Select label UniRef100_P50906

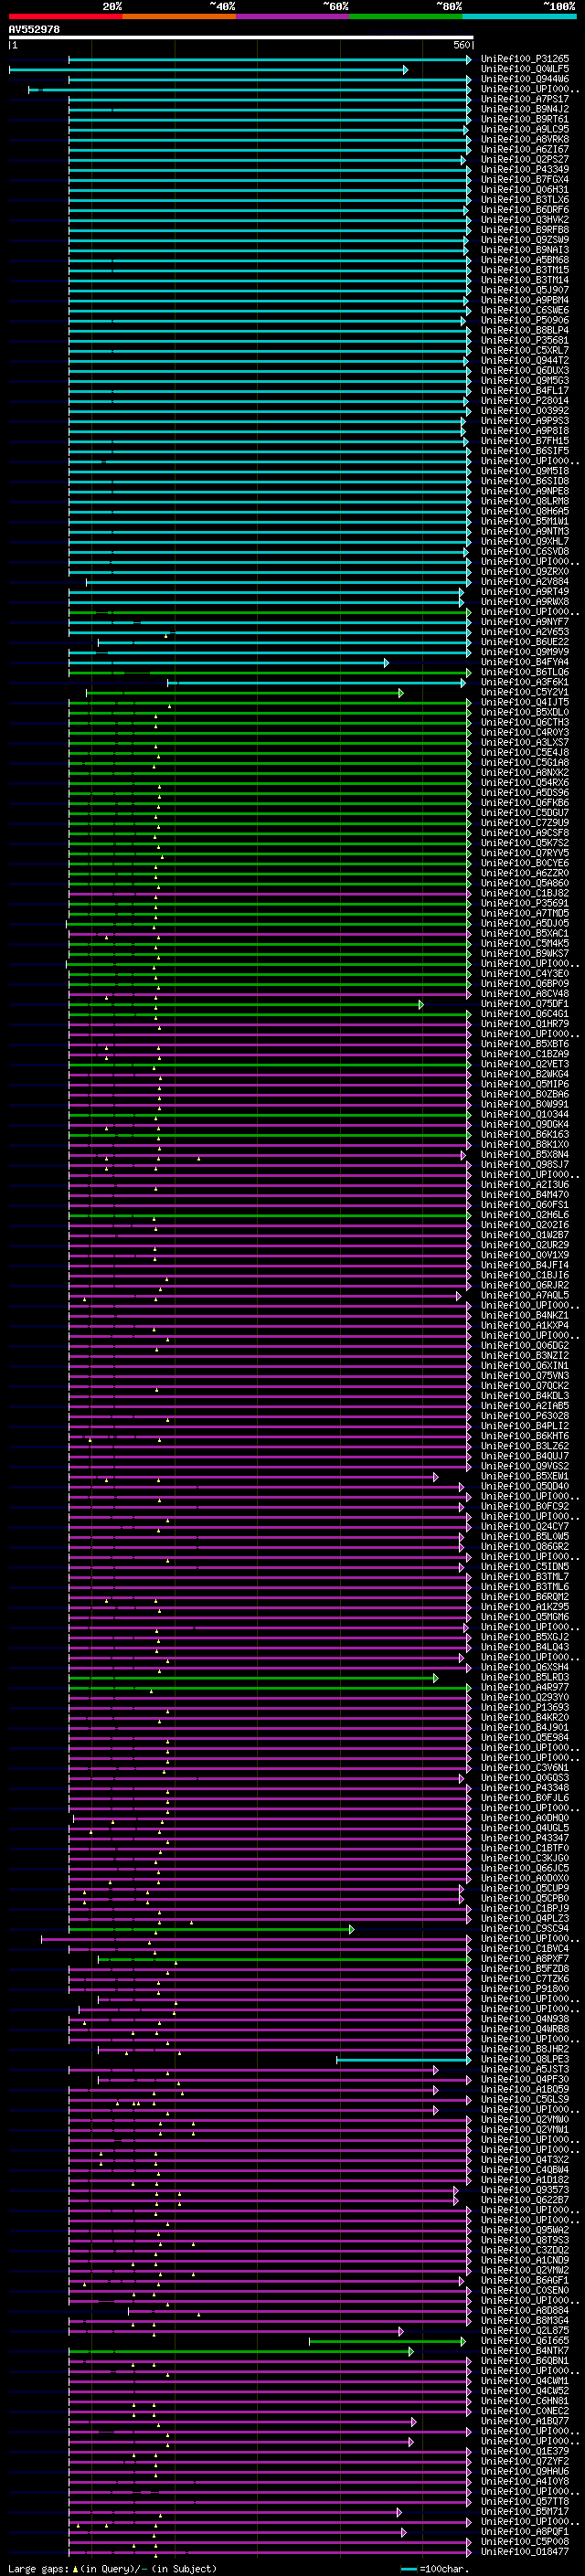[x=525, y=320]
